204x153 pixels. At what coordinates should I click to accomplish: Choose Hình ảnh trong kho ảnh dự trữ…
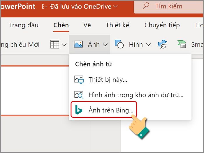(x=130, y=95)
